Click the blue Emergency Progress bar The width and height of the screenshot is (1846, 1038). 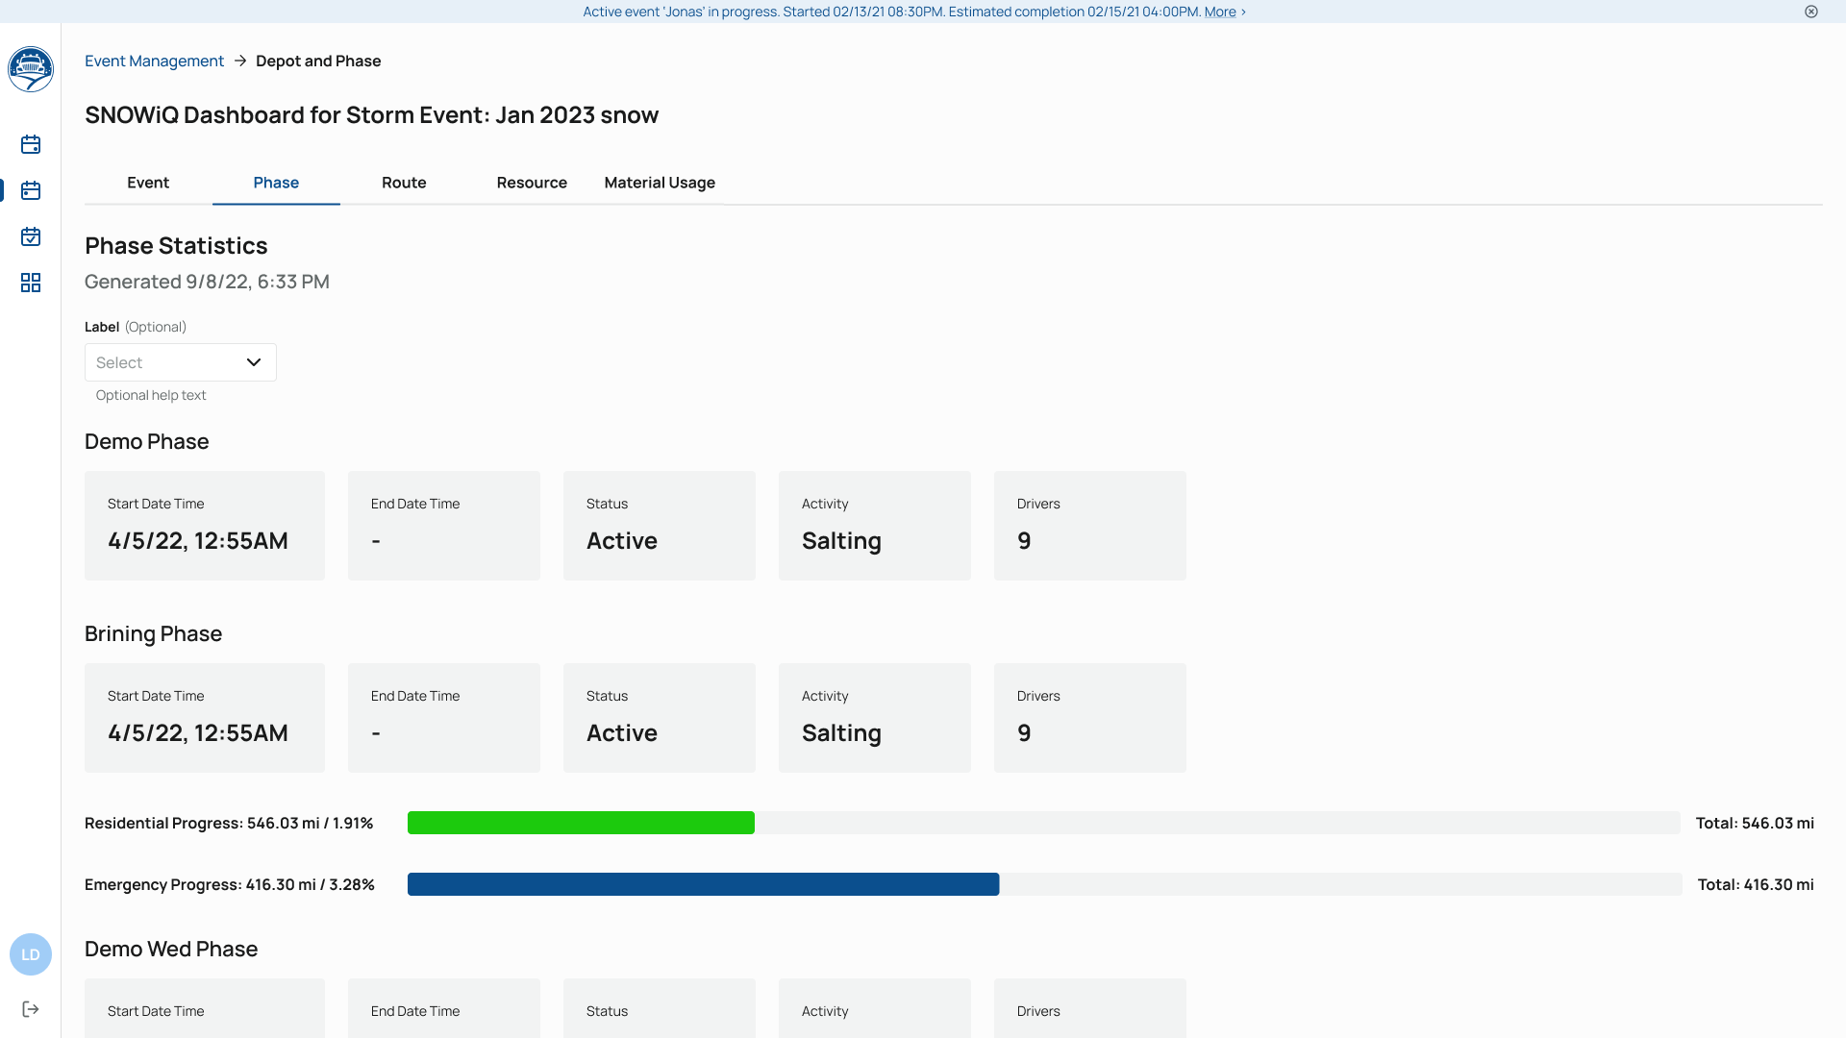pos(703,884)
